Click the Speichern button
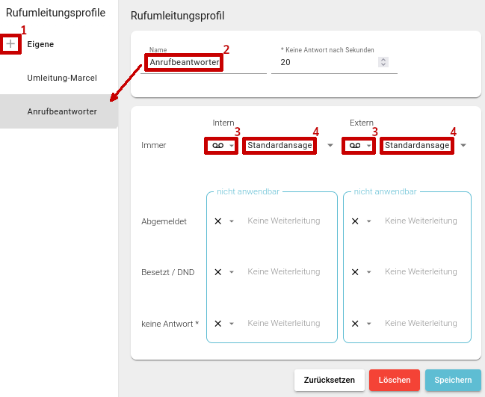485x397 pixels. pyautogui.click(x=453, y=380)
